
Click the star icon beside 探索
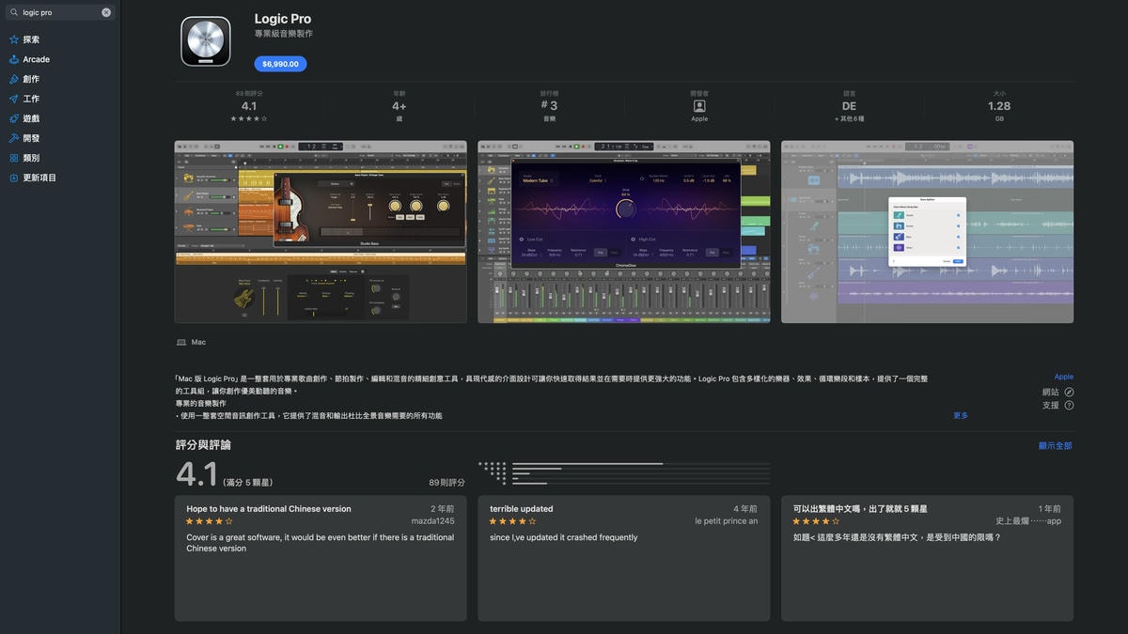[x=14, y=39]
